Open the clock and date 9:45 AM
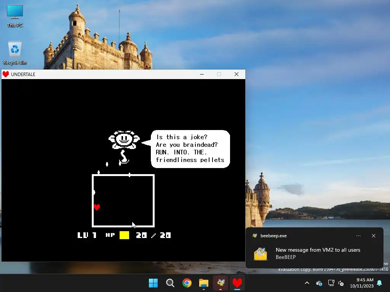The image size is (390, 292). coord(362,283)
